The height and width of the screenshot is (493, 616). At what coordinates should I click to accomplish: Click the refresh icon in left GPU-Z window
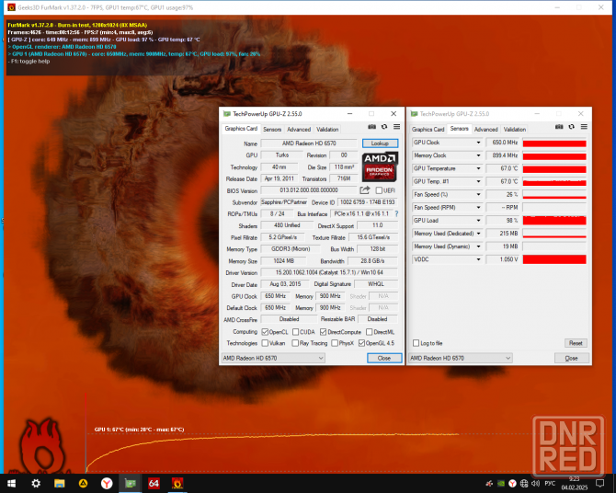(384, 127)
